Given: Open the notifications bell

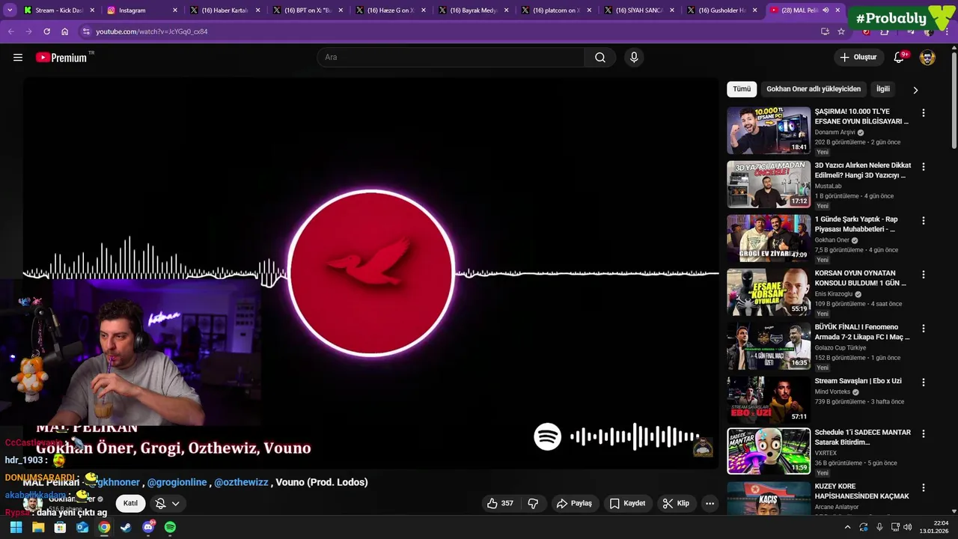Looking at the screenshot, I should point(900,58).
